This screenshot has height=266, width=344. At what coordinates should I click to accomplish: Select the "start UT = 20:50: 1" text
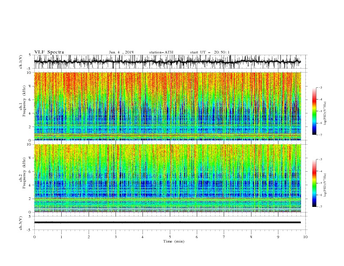[210, 52]
